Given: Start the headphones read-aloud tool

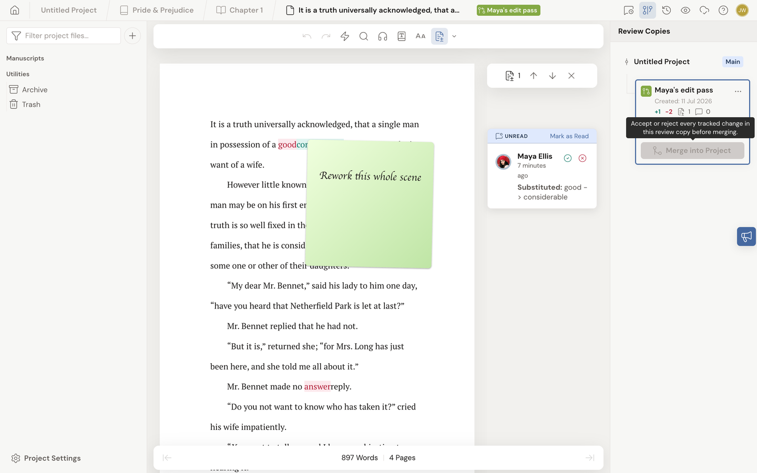Looking at the screenshot, I should coord(383,36).
